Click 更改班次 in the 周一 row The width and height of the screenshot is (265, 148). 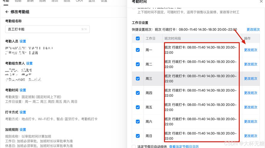click(250, 50)
